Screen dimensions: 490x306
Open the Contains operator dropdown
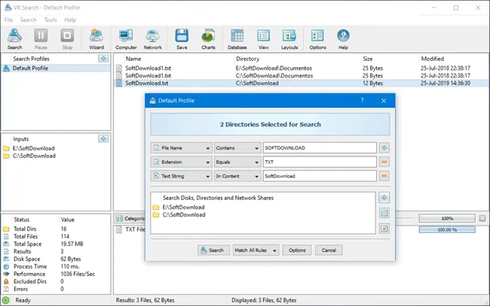point(237,147)
